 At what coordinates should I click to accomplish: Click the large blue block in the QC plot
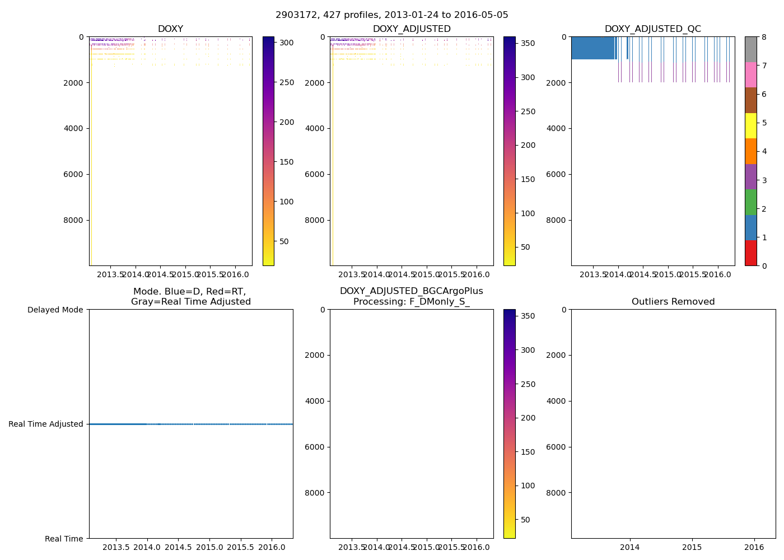point(592,48)
